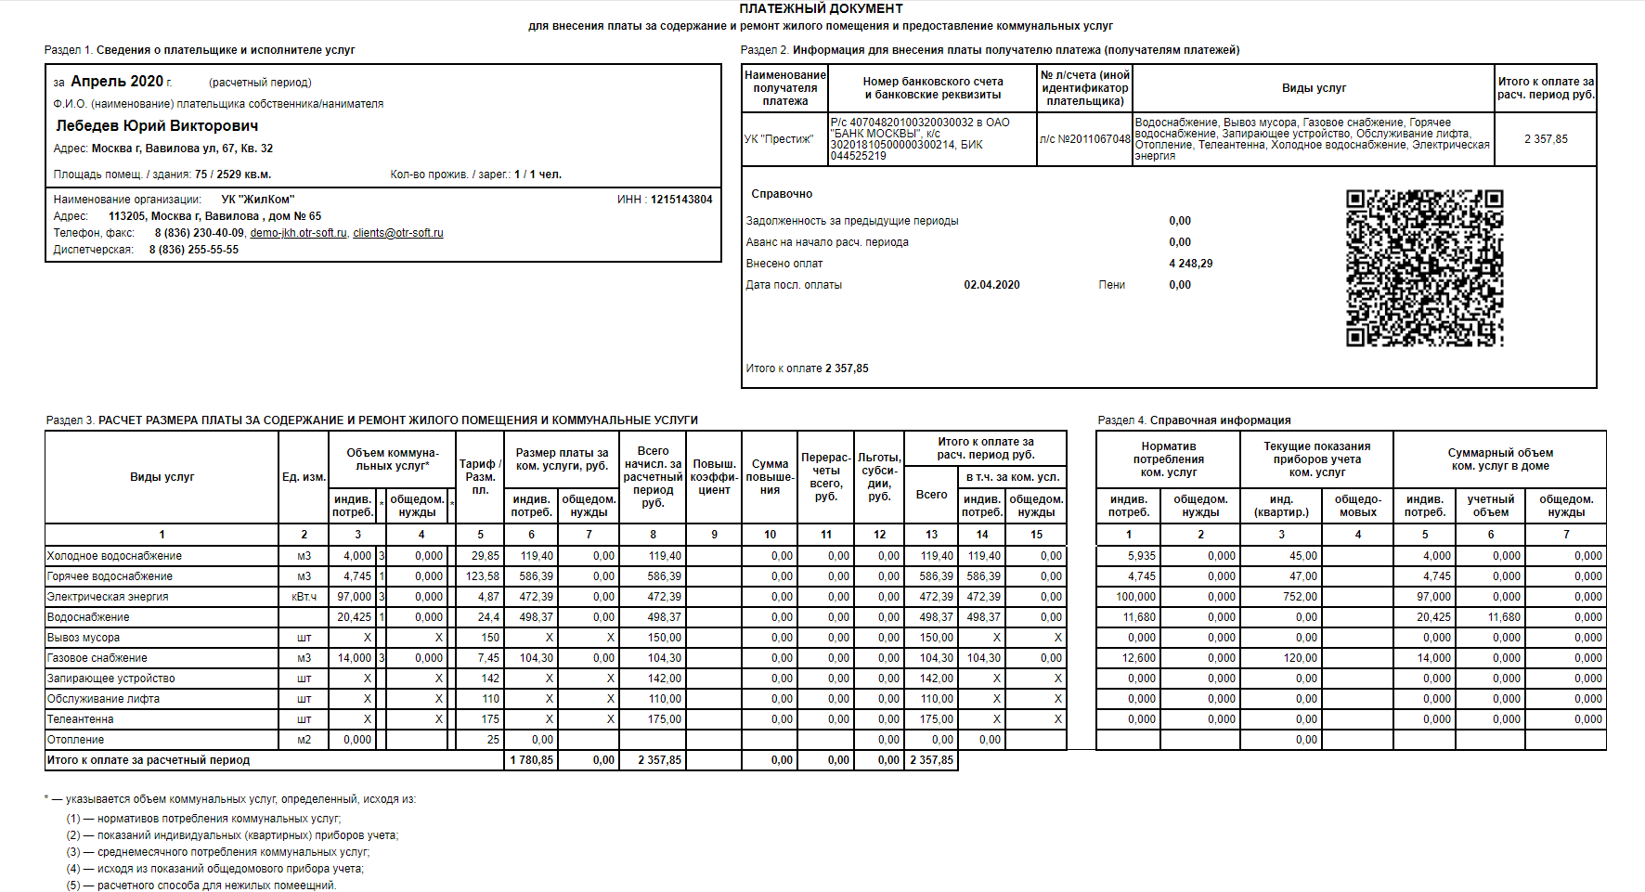Click the "Тариф / Разм. пл." column header

[x=480, y=477]
